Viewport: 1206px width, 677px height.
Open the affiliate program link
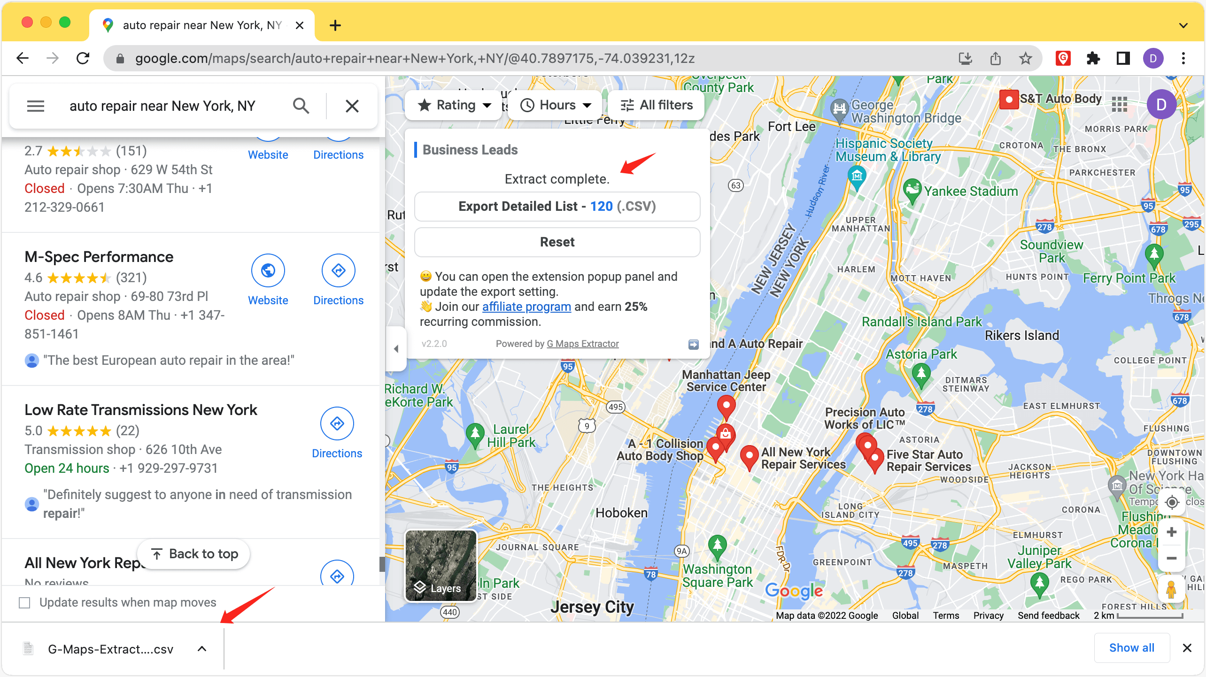click(x=526, y=307)
